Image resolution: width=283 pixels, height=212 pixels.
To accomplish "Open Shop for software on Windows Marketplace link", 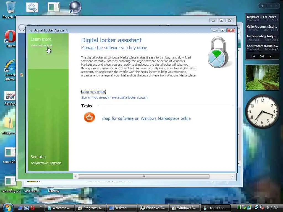I will pyautogui.click(x=146, y=118).
